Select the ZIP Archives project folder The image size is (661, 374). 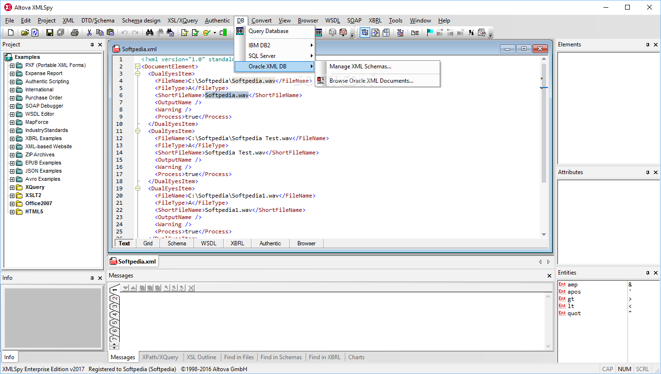tap(40, 154)
